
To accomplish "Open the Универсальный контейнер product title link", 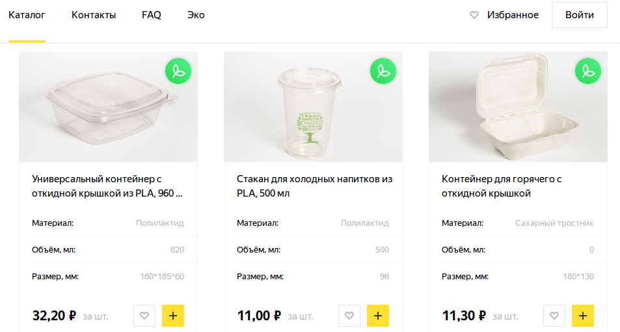I will 108,186.
